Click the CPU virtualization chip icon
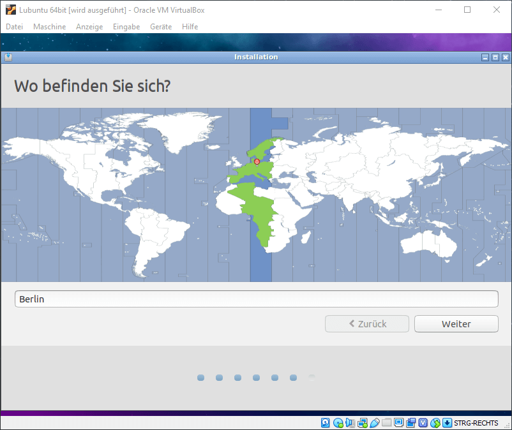This screenshot has width=512, height=430. click(x=423, y=423)
